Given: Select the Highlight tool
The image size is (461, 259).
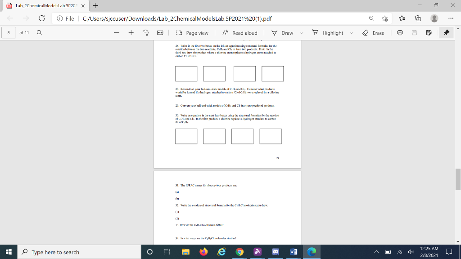Looking at the screenshot, I should pos(328,32).
